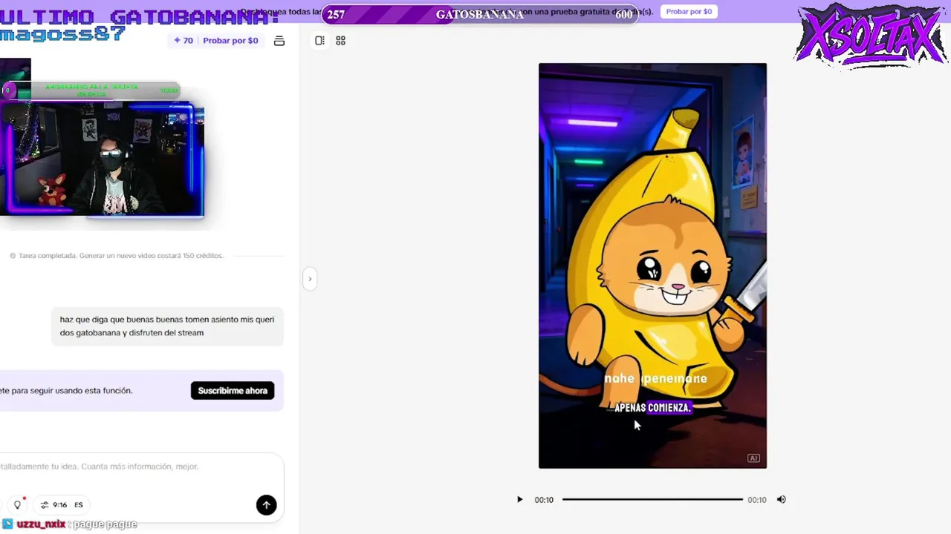Click the Suscribirme ahora button
This screenshot has width=951, height=534.
click(233, 391)
